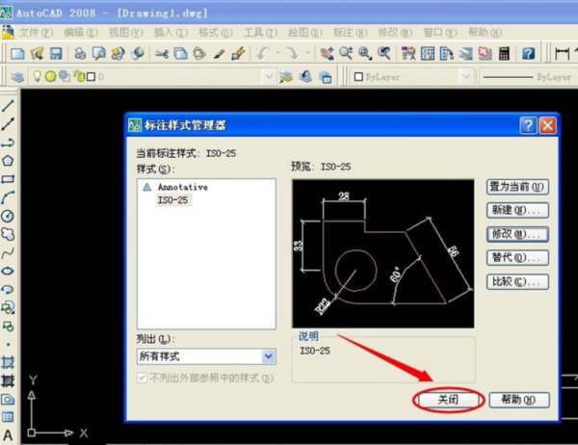Toggle the external reference styles checkbox
The image size is (578, 445).
[142, 378]
